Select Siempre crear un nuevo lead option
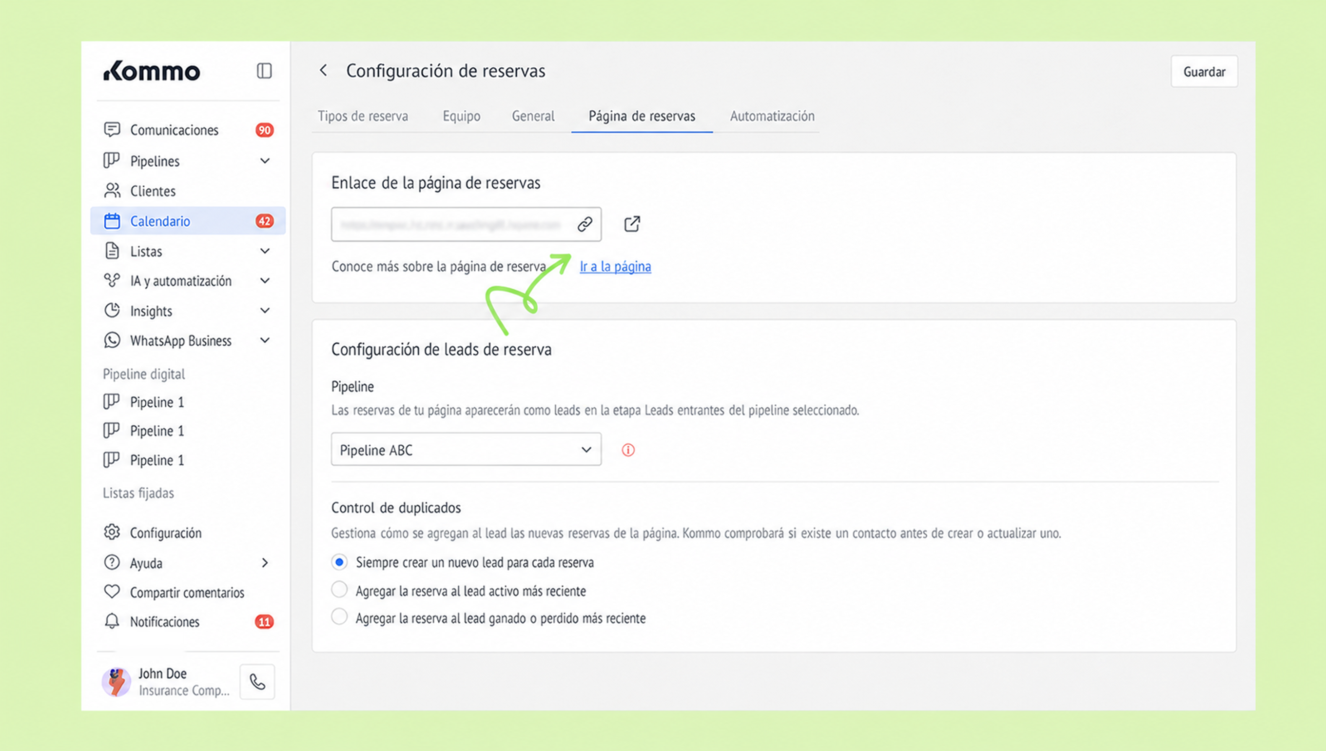 point(339,562)
